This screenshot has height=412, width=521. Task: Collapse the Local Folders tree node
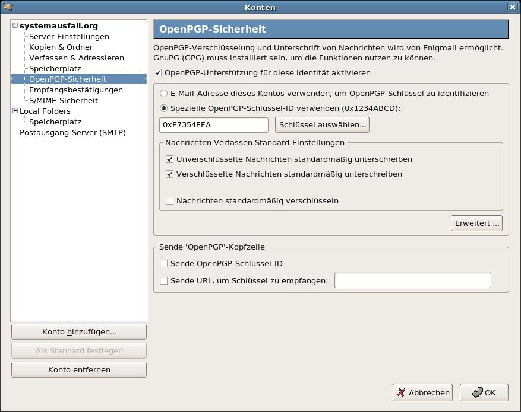point(15,111)
